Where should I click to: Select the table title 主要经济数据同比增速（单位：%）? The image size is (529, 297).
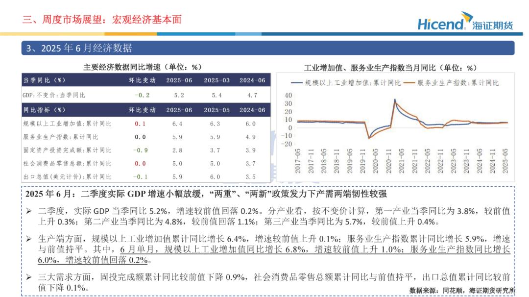(143, 67)
